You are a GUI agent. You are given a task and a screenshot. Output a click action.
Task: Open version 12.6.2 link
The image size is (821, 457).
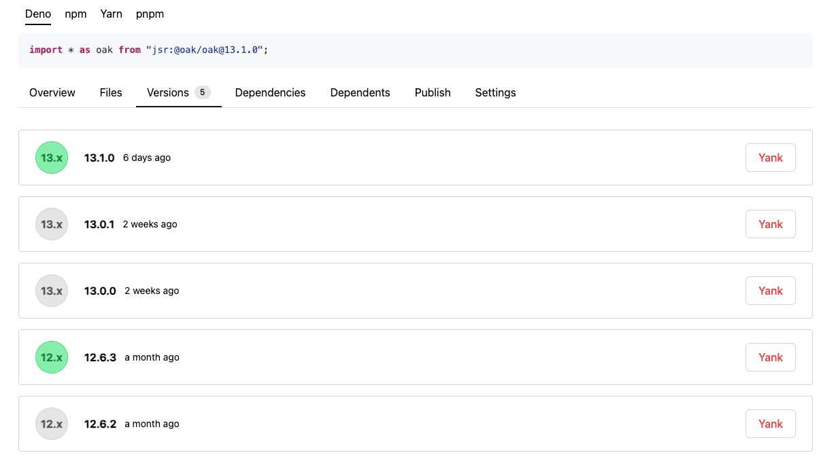tap(100, 424)
